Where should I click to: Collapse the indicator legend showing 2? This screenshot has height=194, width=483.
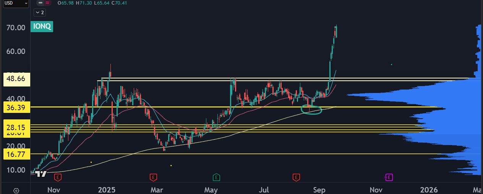pyautogui.click(x=40, y=12)
